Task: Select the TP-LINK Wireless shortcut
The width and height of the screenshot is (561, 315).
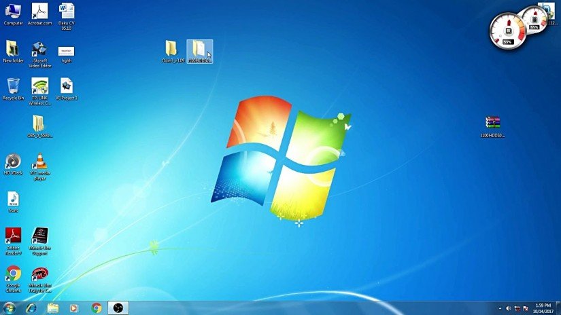Action: 39,92
